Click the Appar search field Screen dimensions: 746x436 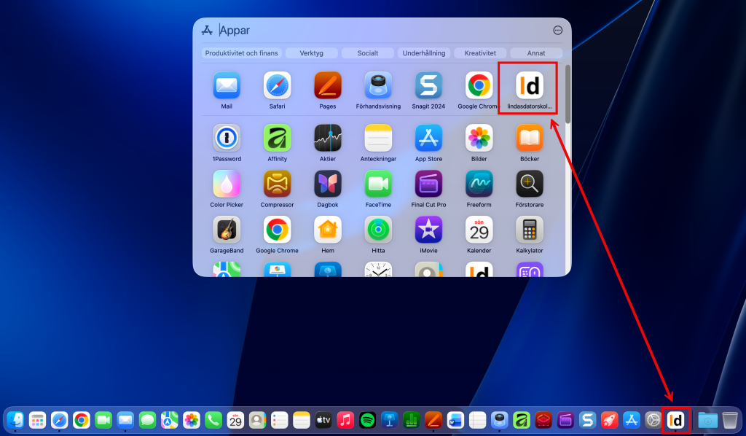[x=380, y=31]
